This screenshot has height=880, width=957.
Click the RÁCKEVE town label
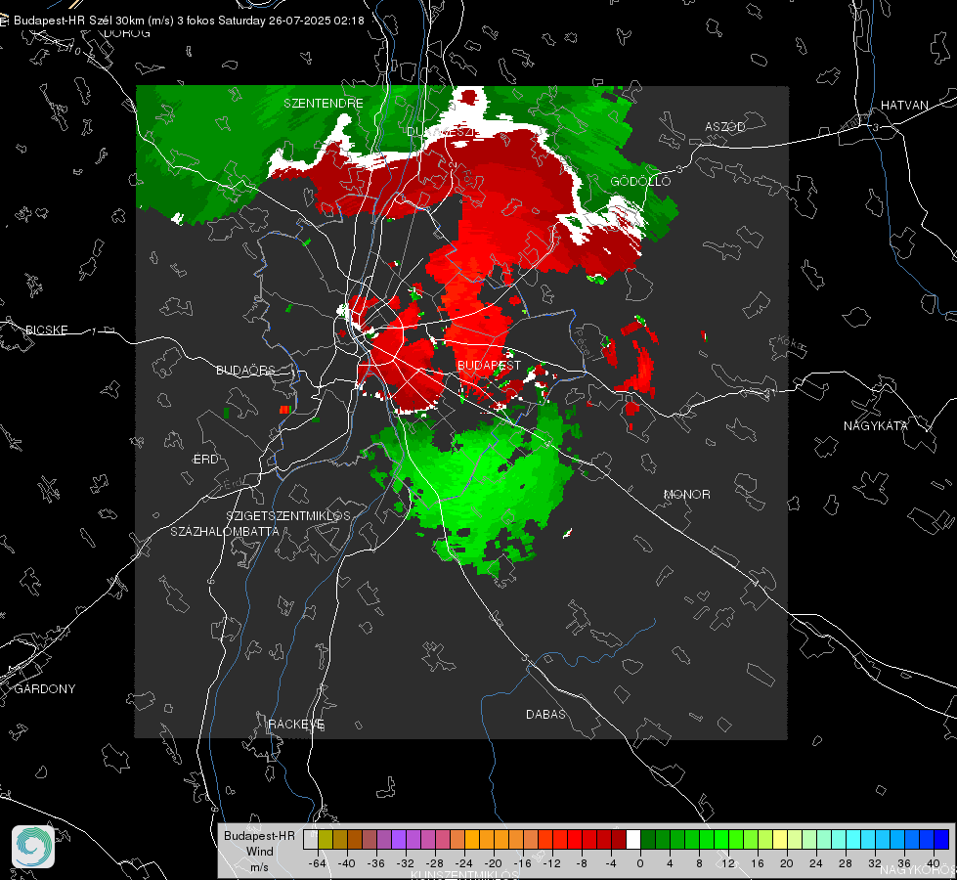[296, 724]
